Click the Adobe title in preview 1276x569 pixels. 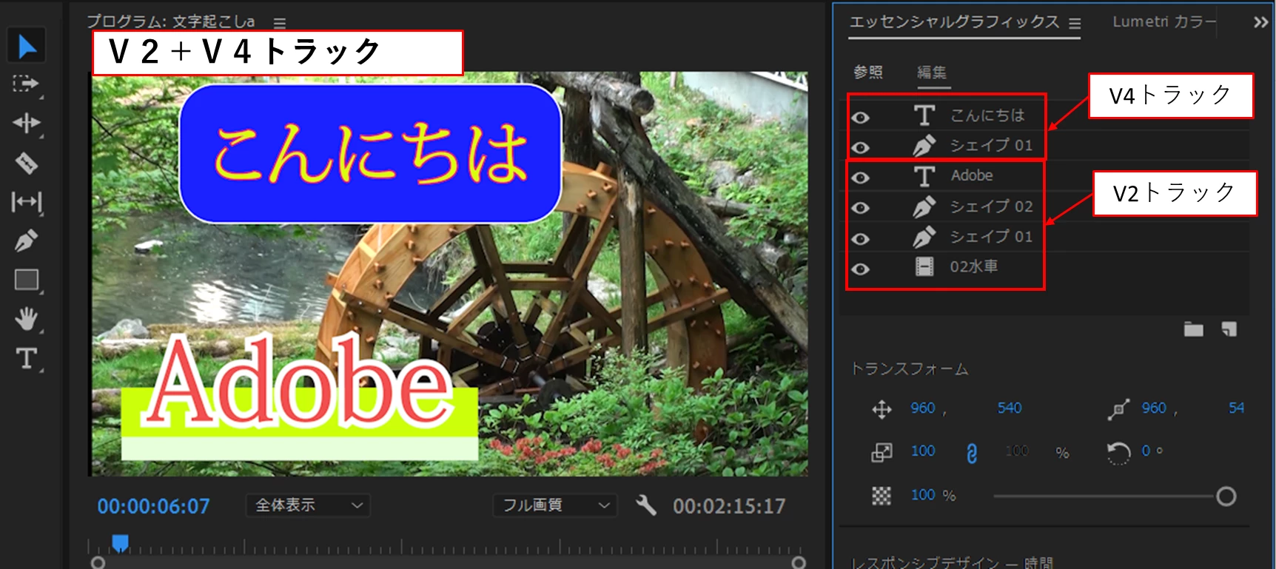(299, 383)
